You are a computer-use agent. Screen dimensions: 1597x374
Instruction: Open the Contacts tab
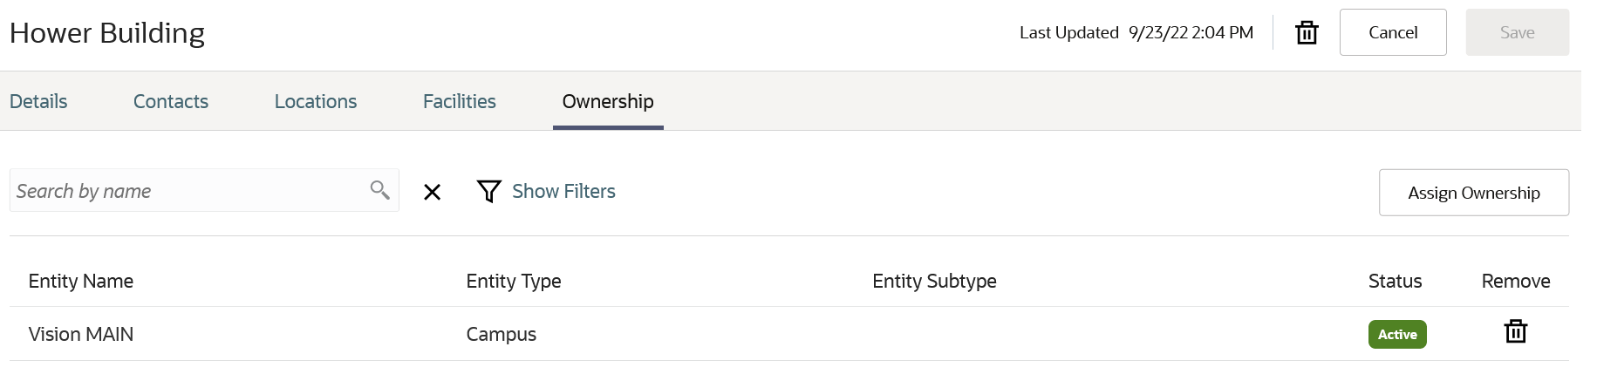[x=171, y=101]
